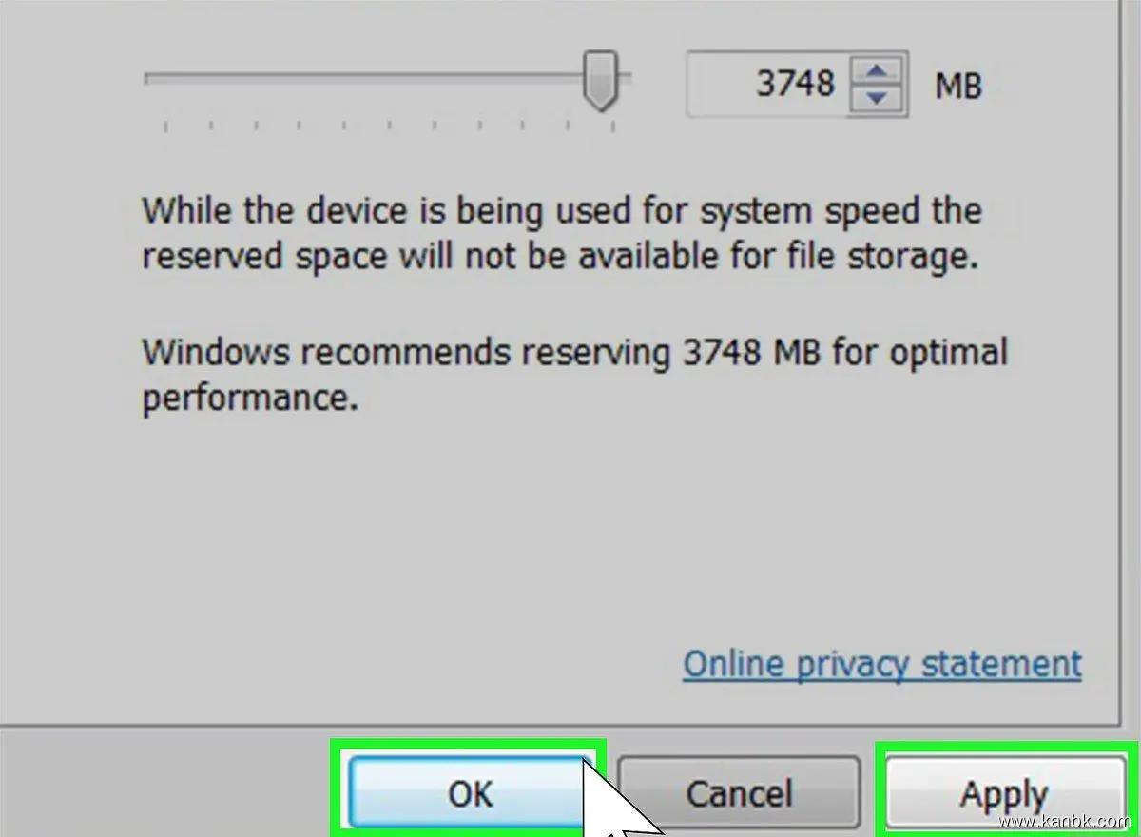Click the MB unit label

click(x=957, y=87)
